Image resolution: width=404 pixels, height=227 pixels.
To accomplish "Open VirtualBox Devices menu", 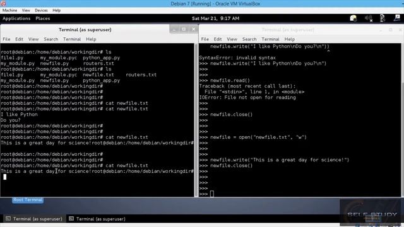I will click(x=41, y=10).
